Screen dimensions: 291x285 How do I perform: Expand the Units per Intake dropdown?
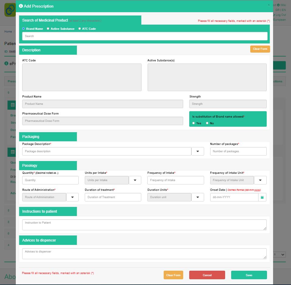135,180
